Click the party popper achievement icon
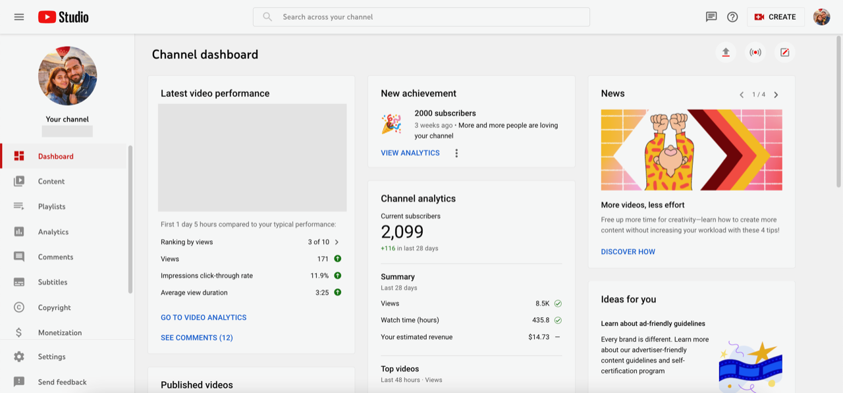This screenshot has width=843, height=393. [x=391, y=124]
